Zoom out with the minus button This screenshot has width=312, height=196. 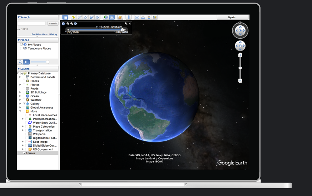click(x=240, y=81)
